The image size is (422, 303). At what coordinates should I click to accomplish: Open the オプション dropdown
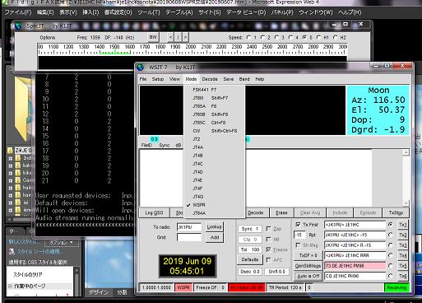tap(61, 242)
